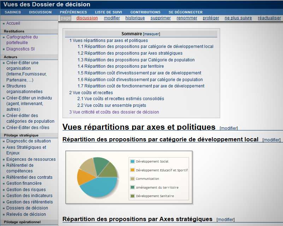This screenshot has width=283, height=226.
Task: Open 'Gestion des indicateurs' link
Action: point(29,196)
